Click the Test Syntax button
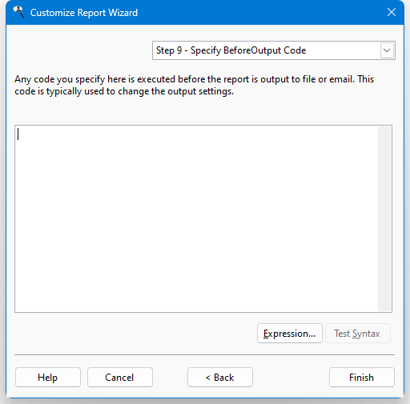The width and height of the screenshot is (410, 404). [x=357, y=334]
